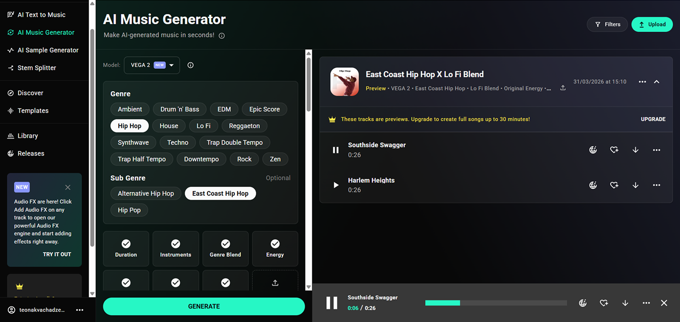
Task: Choose the Alternative Hip Hop sub genre
Action: (x=146, y=193)
